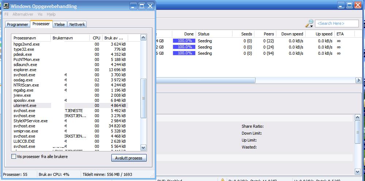This screenshot has width=365, height=181.
Task: Sort uTorrent list by Up speed
Action: pos(320,34)
